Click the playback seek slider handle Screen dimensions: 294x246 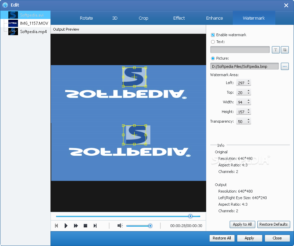pos(190,216)
